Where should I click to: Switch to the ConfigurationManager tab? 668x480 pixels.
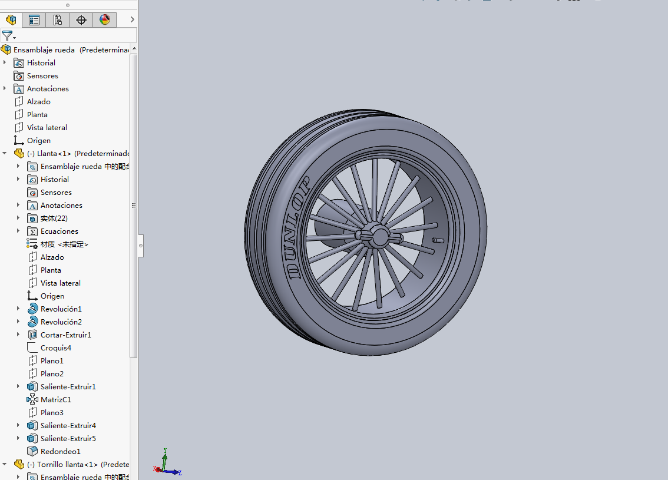(58, 19)
